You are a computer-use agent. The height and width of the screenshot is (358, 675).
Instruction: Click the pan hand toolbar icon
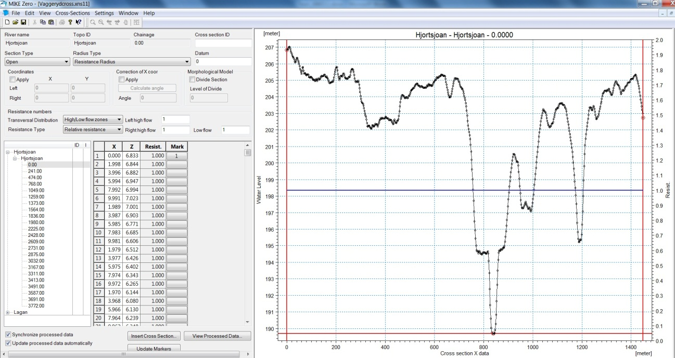(126, 22)
